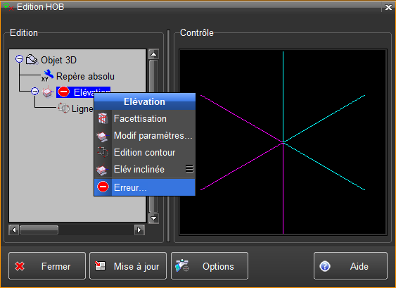
Task: Click the red Erreur icon in menu
Action: (103, 187)
